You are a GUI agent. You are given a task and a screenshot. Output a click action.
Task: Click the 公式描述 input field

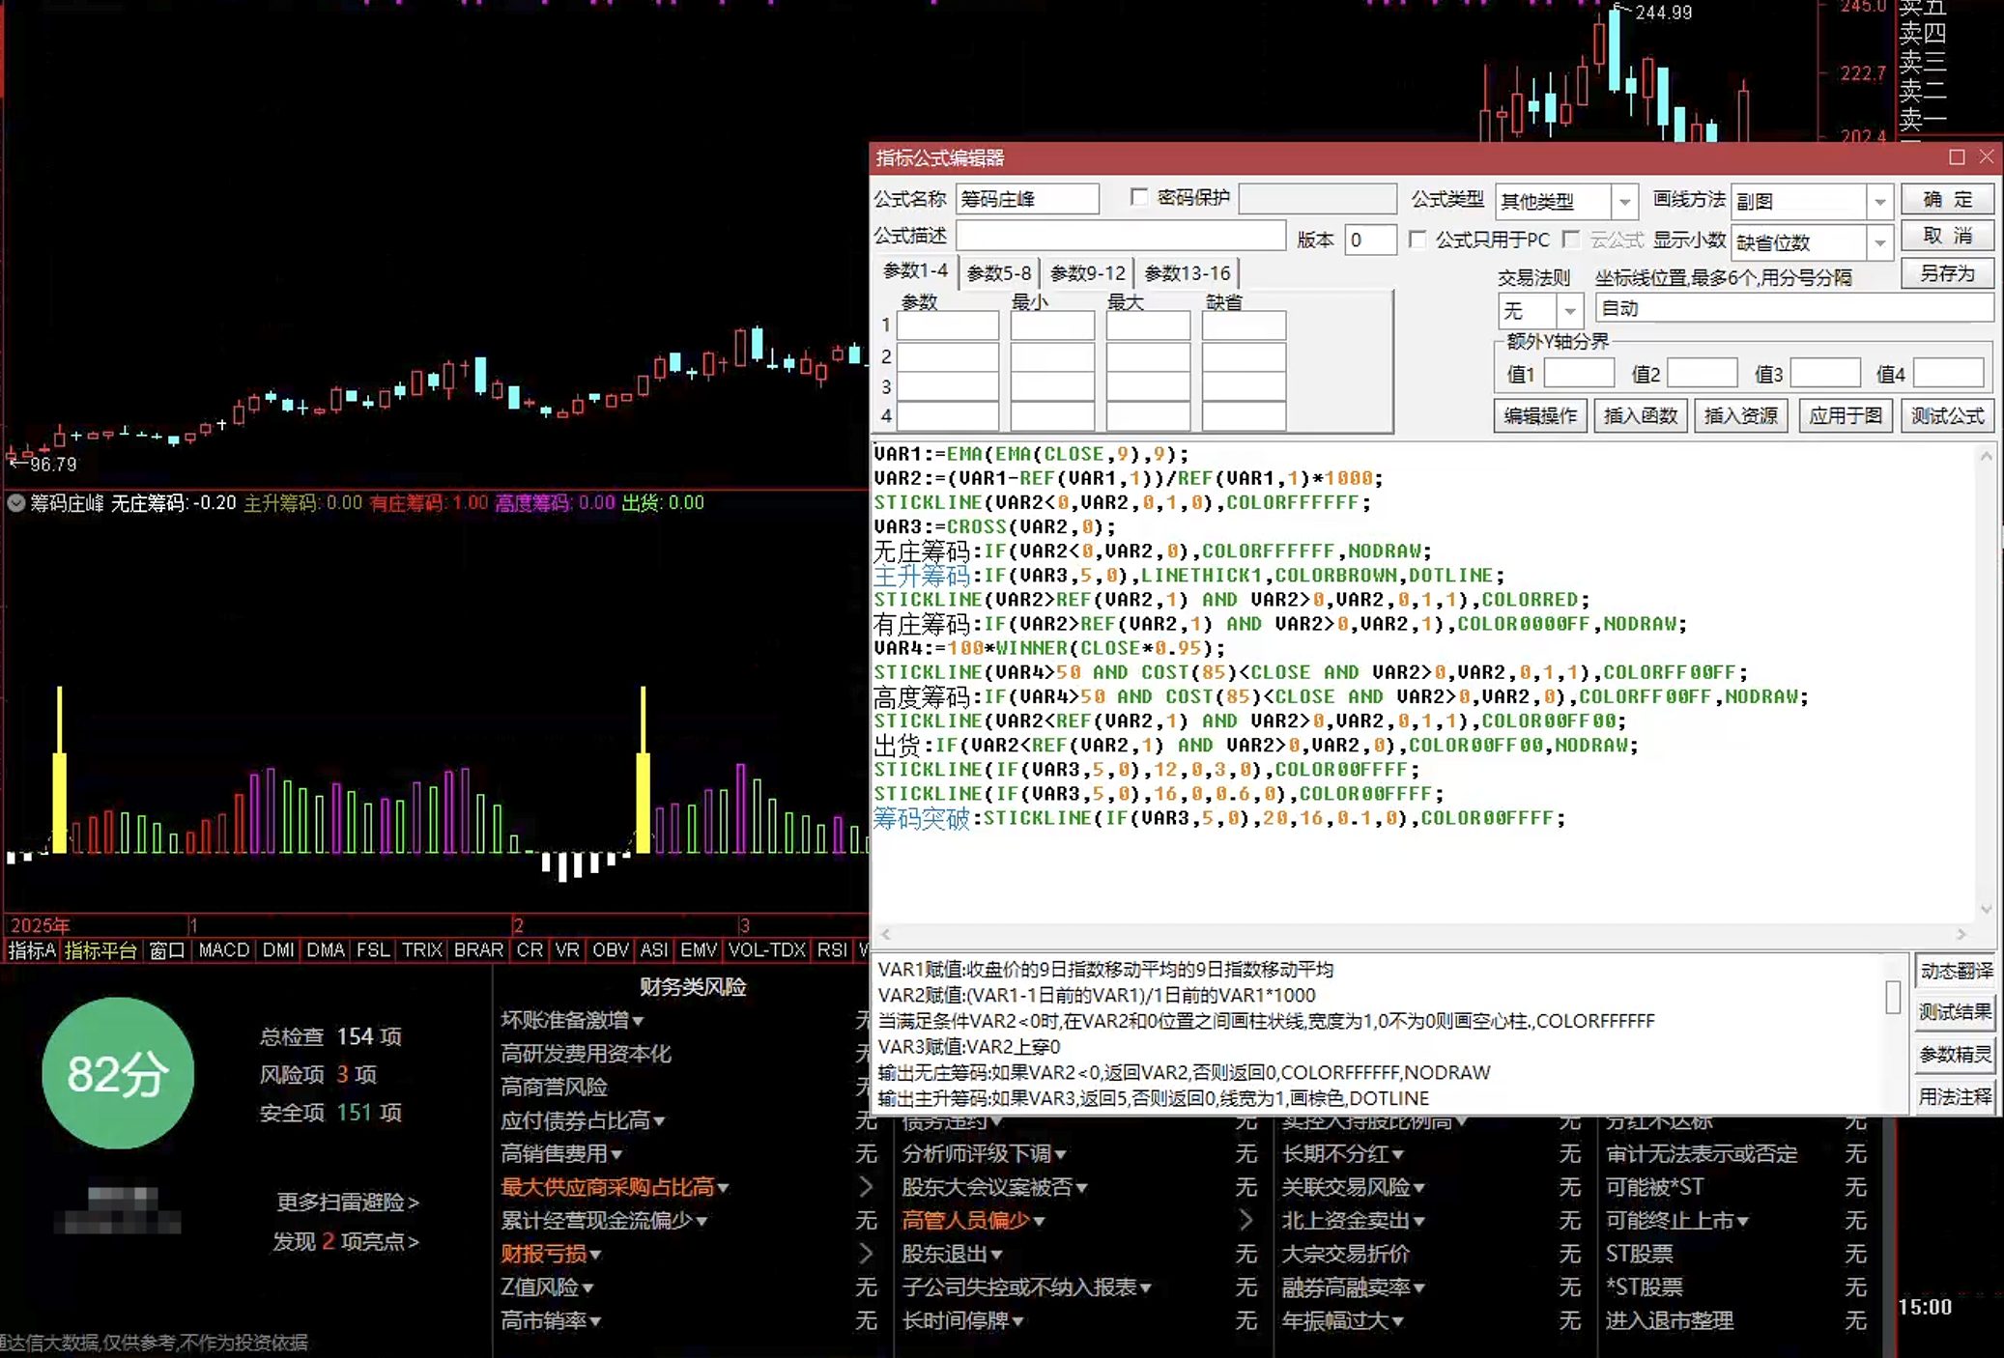[1121, 236]
